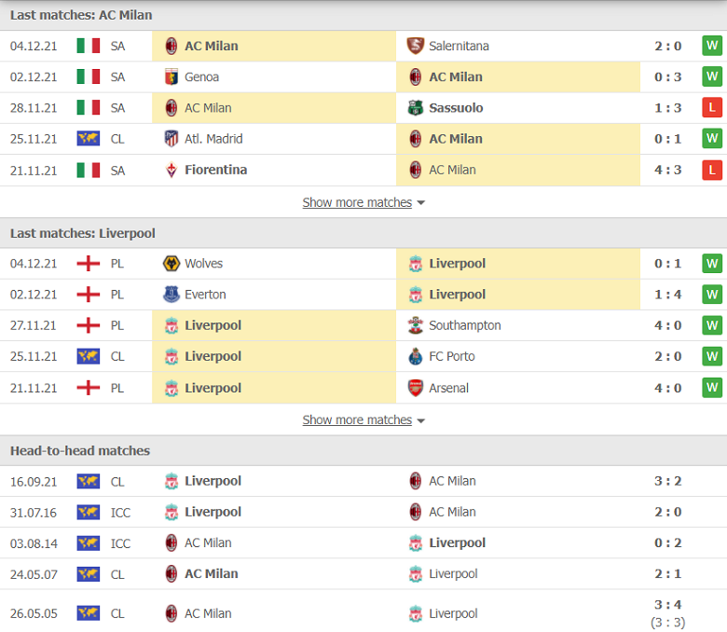Click the FC Porto crest icon
Viewport: 727px width, 632px height.
(415, 356)
